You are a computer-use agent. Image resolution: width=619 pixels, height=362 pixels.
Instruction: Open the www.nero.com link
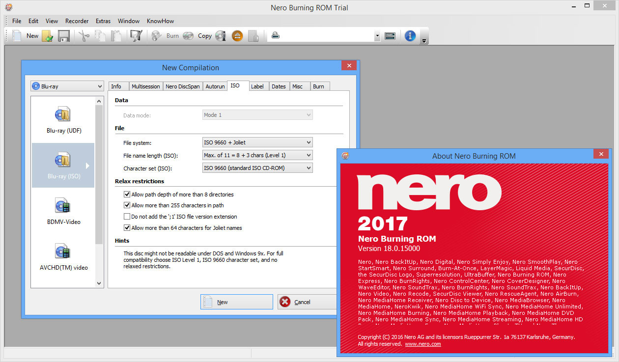(x=422, y=344)
